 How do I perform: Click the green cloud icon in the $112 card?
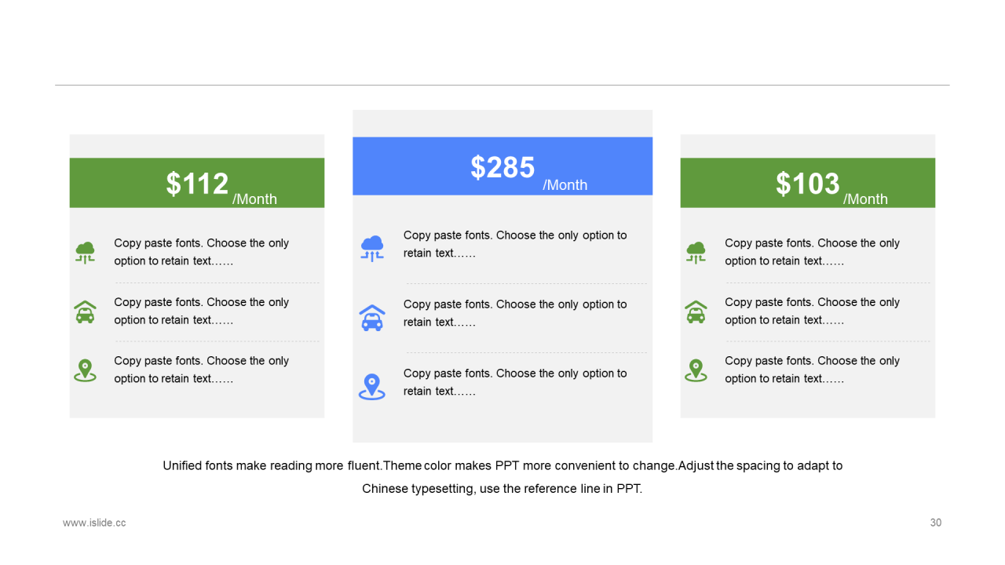click(85, 252)
